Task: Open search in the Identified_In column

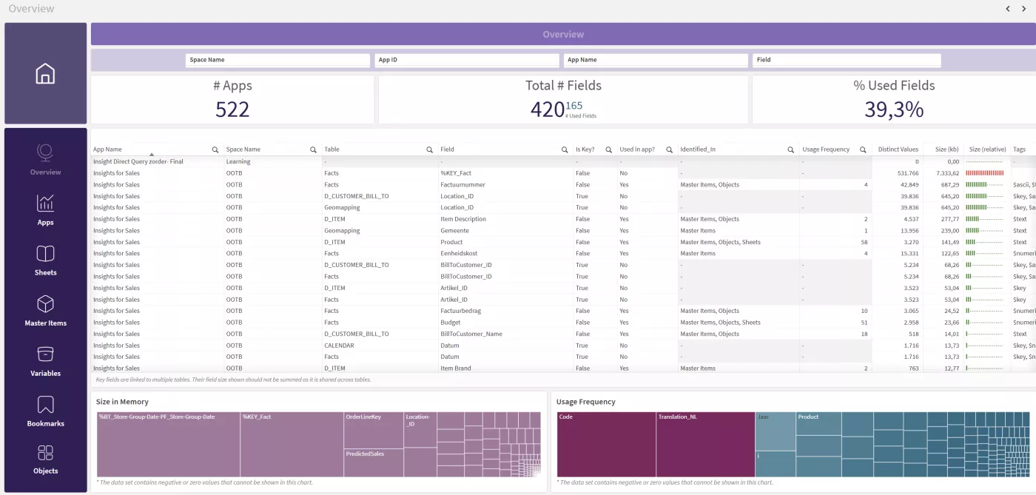Action: 789,149
